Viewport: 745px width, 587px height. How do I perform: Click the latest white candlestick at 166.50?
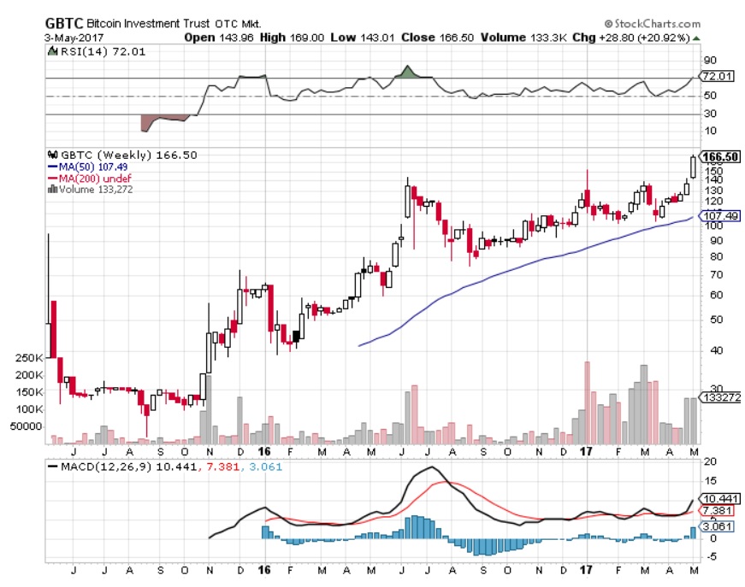(693, 167)
